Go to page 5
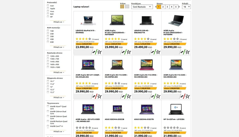This screenshot has width=239, height=137. (x=176, y=7)
